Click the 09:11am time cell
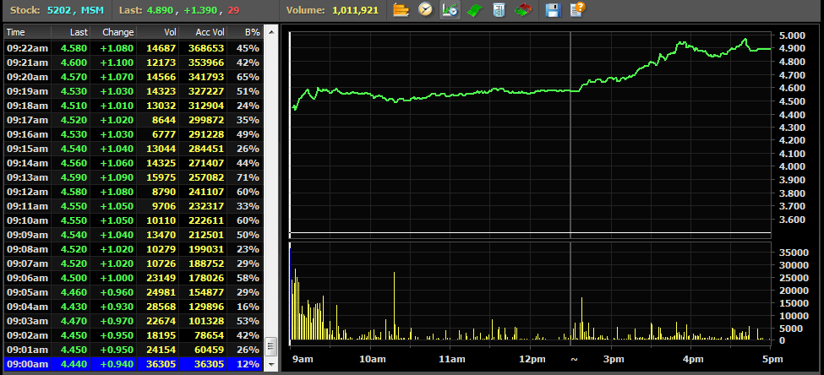This screenshot has width=824, height=375. coord(27,206)
